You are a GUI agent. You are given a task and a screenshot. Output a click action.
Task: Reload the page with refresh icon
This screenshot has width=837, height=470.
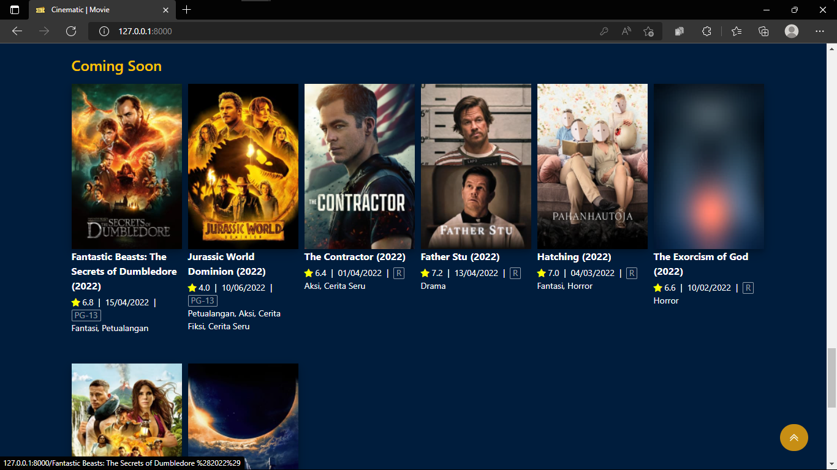(x=71, y=31)
